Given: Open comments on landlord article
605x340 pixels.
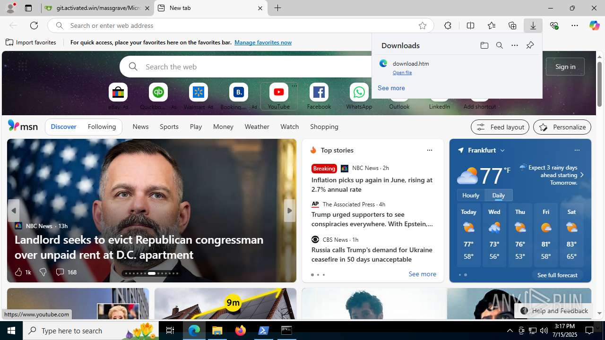Looking at the screenshot, I should 66,272.
